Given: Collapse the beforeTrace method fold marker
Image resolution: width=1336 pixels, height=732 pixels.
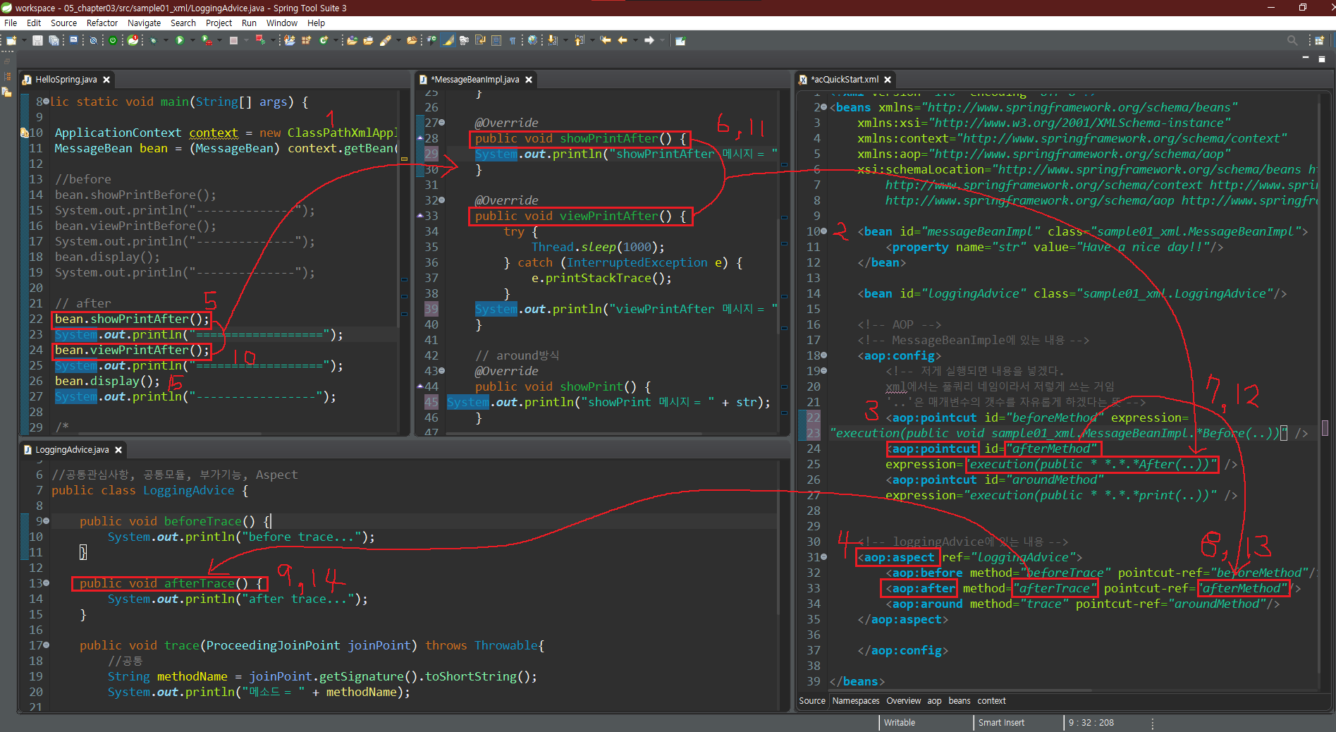Looking at the screenshot, I should click(47, 521).
